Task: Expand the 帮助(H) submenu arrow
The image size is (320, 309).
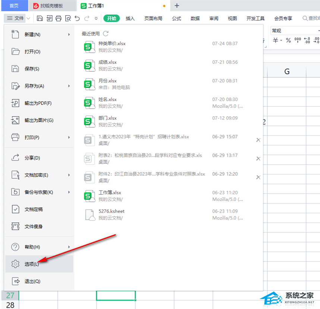Action: click(x=69, y=247)
